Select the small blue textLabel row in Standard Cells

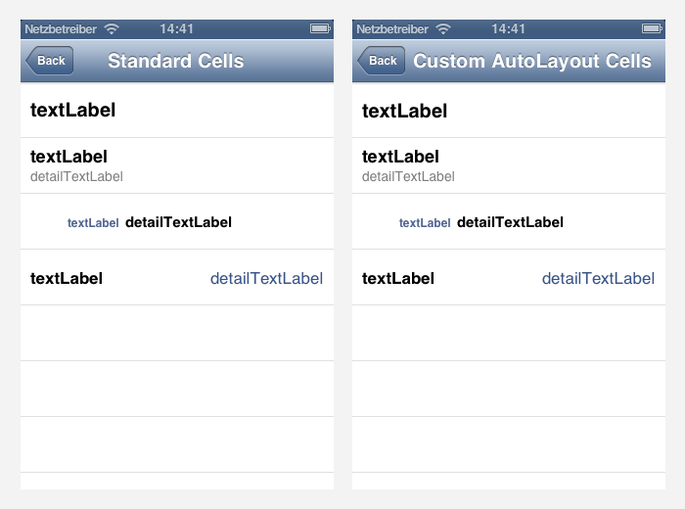176,222
